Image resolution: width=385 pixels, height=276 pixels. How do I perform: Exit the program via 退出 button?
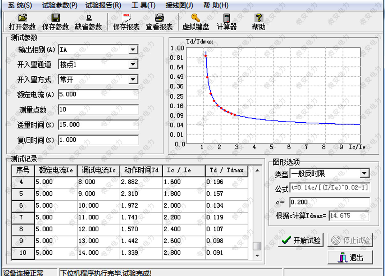coord(350,258)
